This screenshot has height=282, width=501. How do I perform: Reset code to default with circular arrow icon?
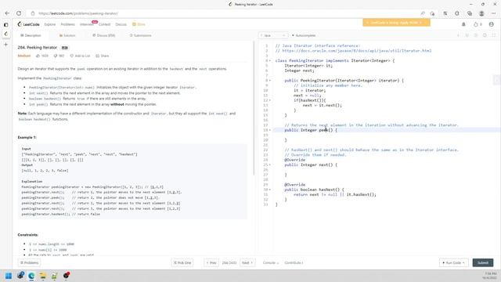pos(476,35)
